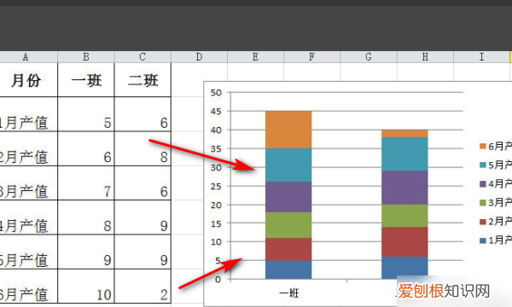This screenshot has height=307, width=512.
Task: Select purple 4月 segment of 一班 bar
Action: pos(288,197)
